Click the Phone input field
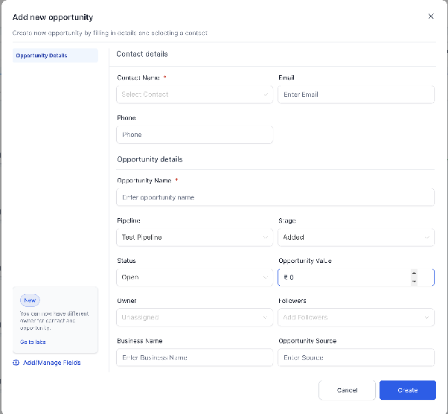 (194, 135)
